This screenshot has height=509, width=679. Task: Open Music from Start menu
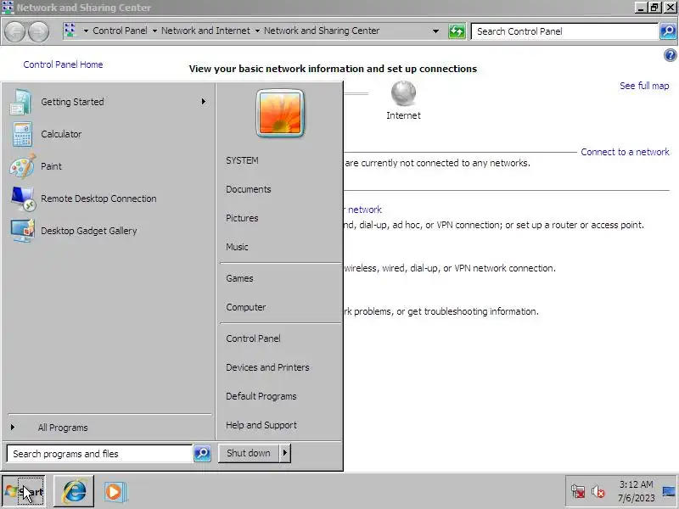[x=237, y=247]
